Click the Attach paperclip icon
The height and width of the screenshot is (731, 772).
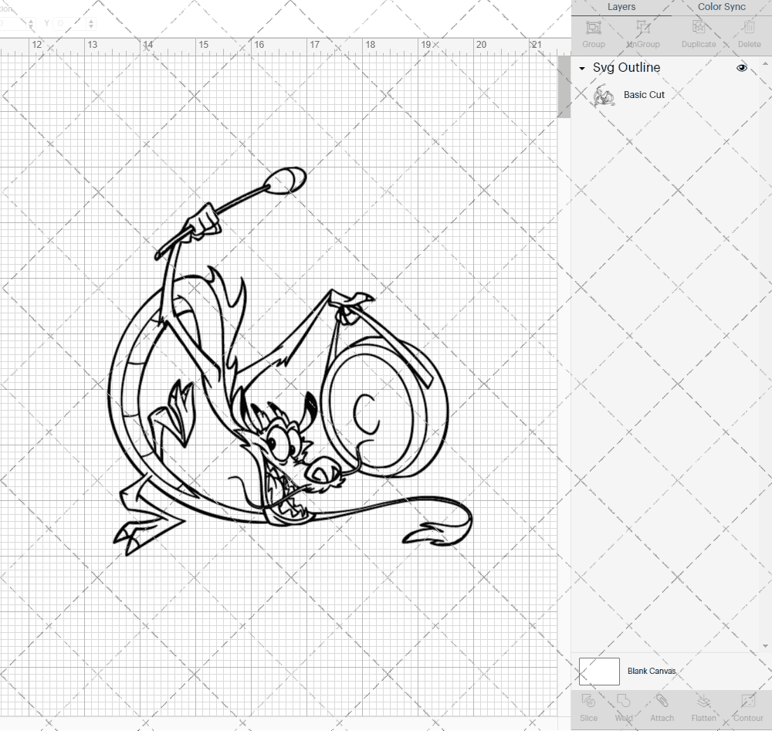[662, 706]
